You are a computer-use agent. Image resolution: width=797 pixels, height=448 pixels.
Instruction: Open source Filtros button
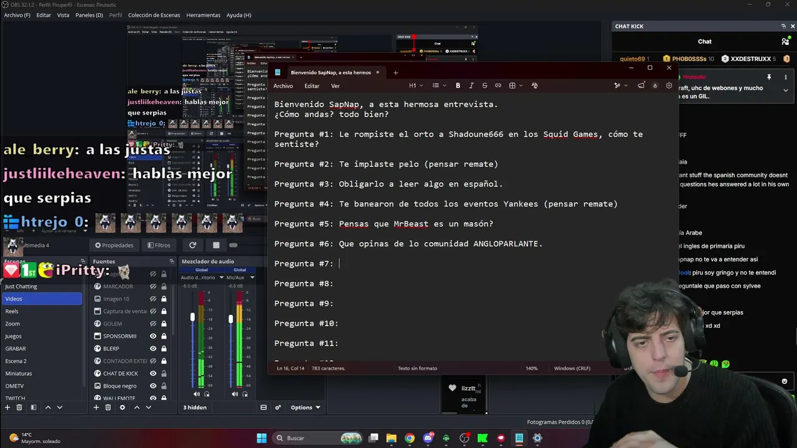click(159, 245)
